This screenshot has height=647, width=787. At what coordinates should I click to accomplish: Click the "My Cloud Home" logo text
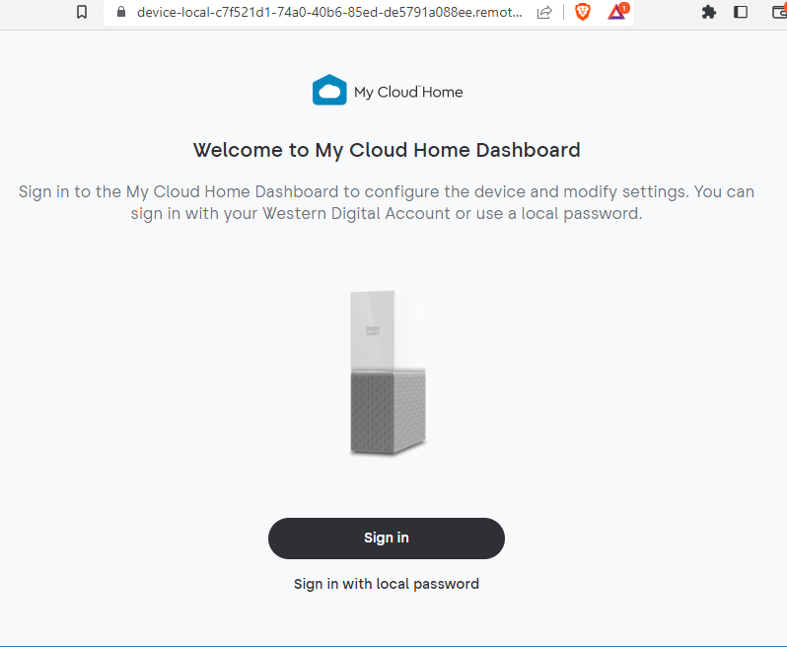408,92
